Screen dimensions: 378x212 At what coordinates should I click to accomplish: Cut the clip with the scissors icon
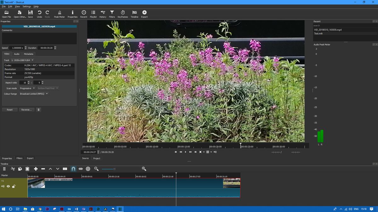pos(12,169)
